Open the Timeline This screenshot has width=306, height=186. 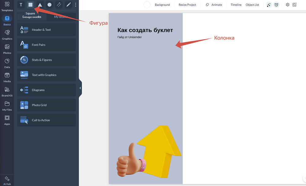click(236, 5)
